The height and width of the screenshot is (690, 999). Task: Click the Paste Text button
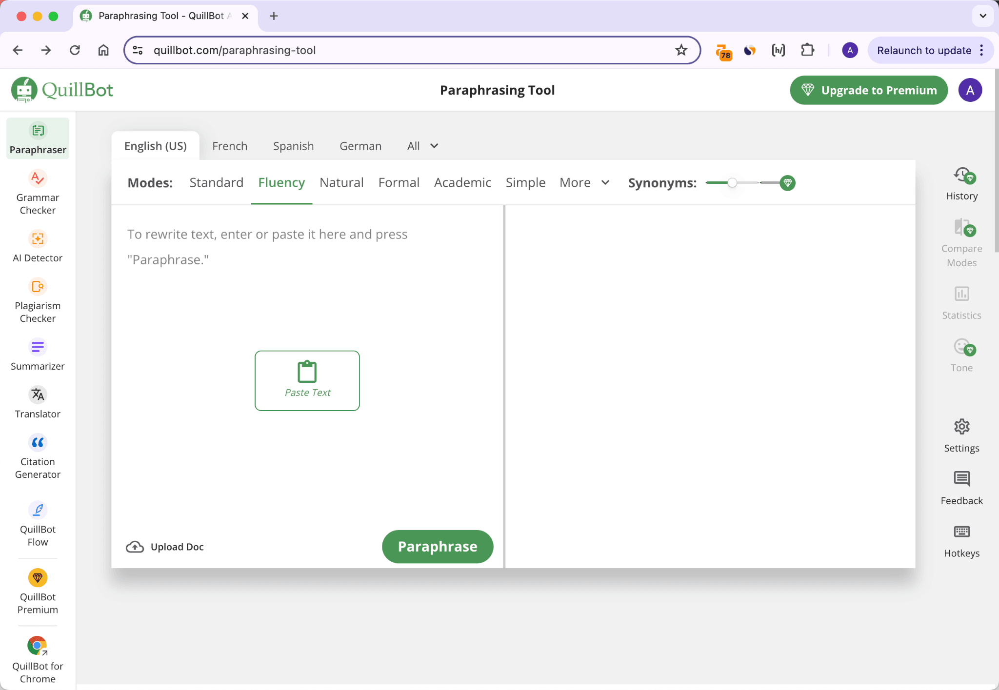click(307, 380)
